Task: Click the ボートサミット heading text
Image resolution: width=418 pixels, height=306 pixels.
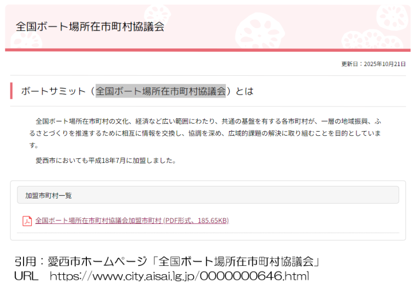Action: click(53, 91)
